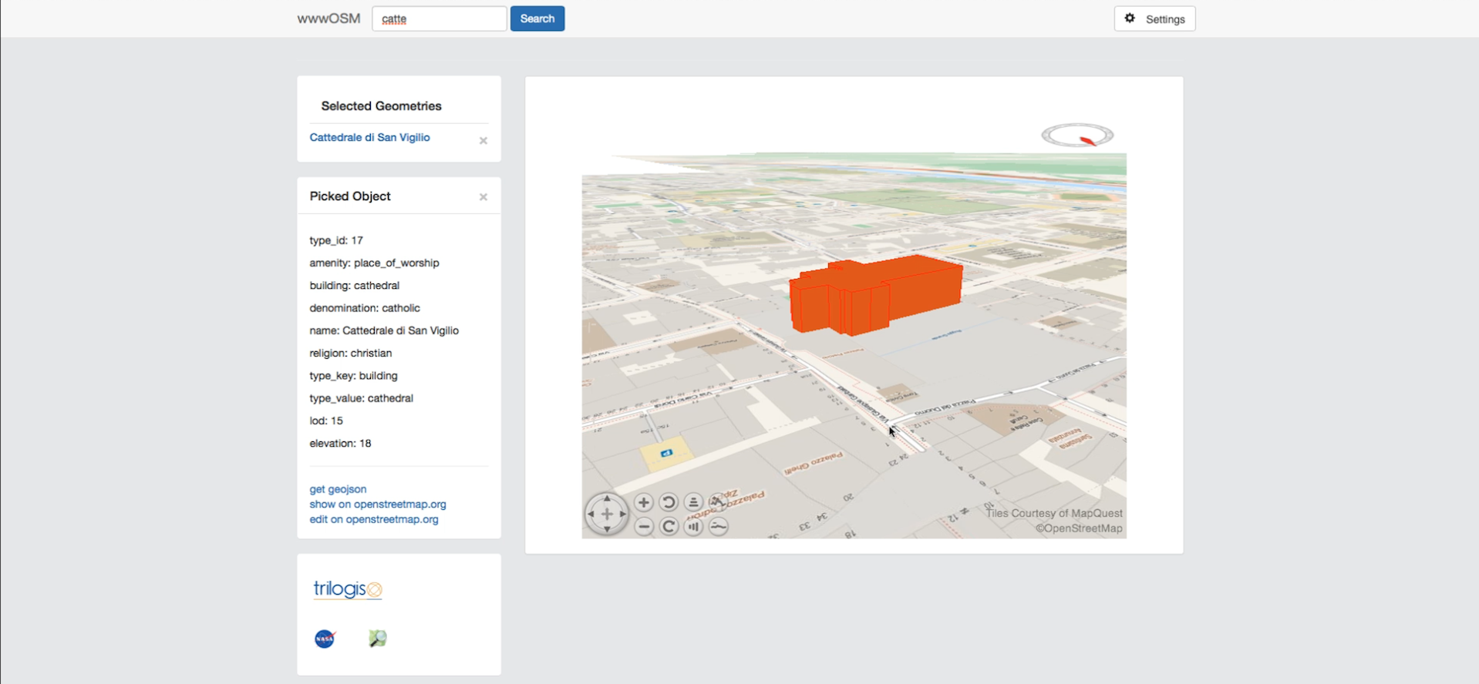Image resolution: width=1479 pixels, height=684 pixels.
Task: Increase vertical exaggeration with the mountain icon
Action: click(718, 502)
